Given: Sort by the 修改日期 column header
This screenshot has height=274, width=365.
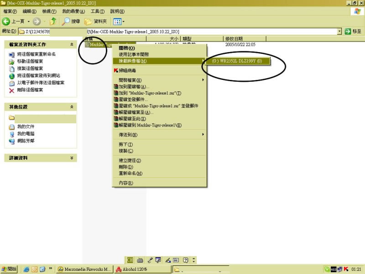Looking at the screenshot, I should point(245,39).
